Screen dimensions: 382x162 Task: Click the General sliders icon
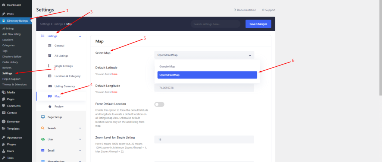tap(50, 45)
